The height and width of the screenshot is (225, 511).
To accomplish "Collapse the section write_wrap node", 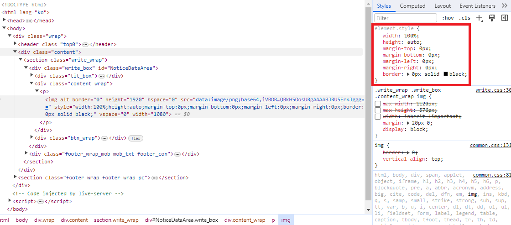I will point(21,60).
